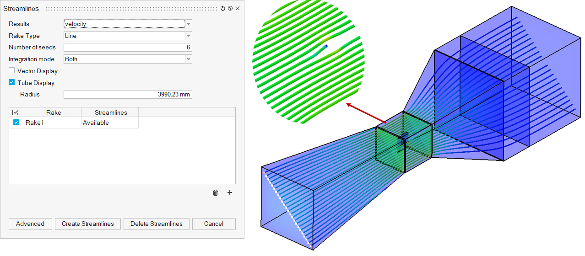Delete the selected rake with trash icon
The width and height of the screenshot is (585, 256).
pos(215,192)
